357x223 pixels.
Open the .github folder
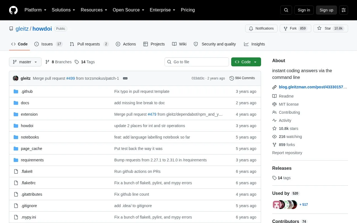coord(27,91)
